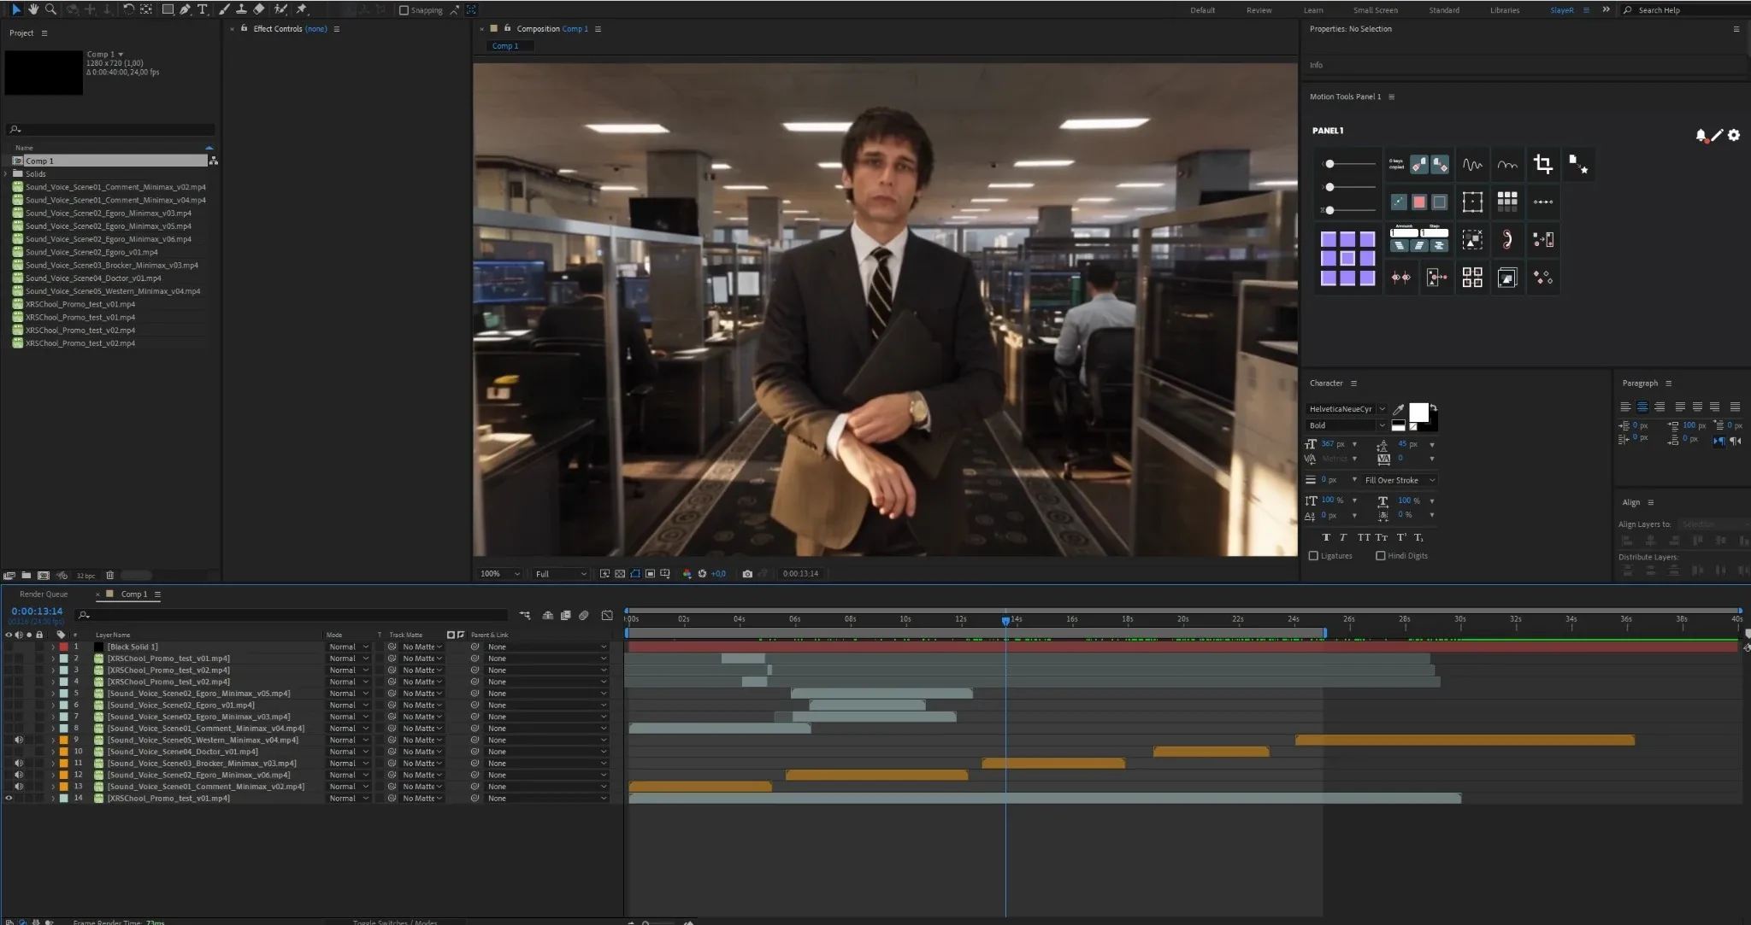The height and width of the screenshot is (925, 1751).
Task: Click the wiggle wave icon in Motion Tools
Action: pyautogui.click(x=1472, y=165)
